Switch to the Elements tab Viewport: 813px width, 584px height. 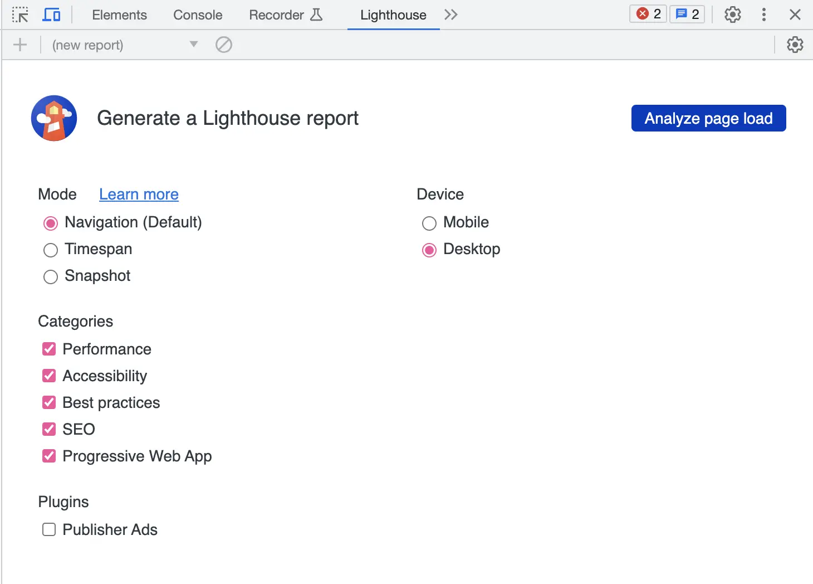[x=119, y=15]
